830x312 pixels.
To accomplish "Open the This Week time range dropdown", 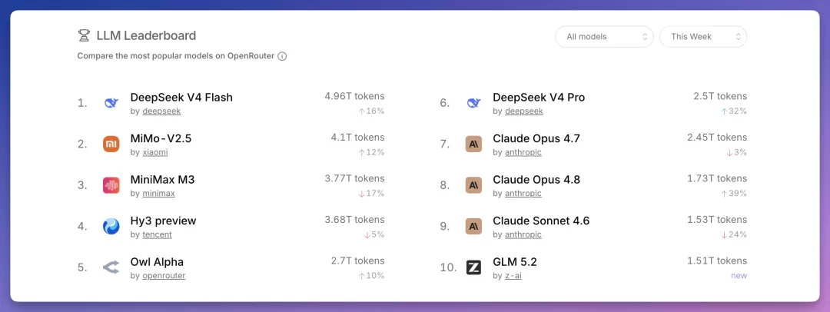I will tap(703, 37).
